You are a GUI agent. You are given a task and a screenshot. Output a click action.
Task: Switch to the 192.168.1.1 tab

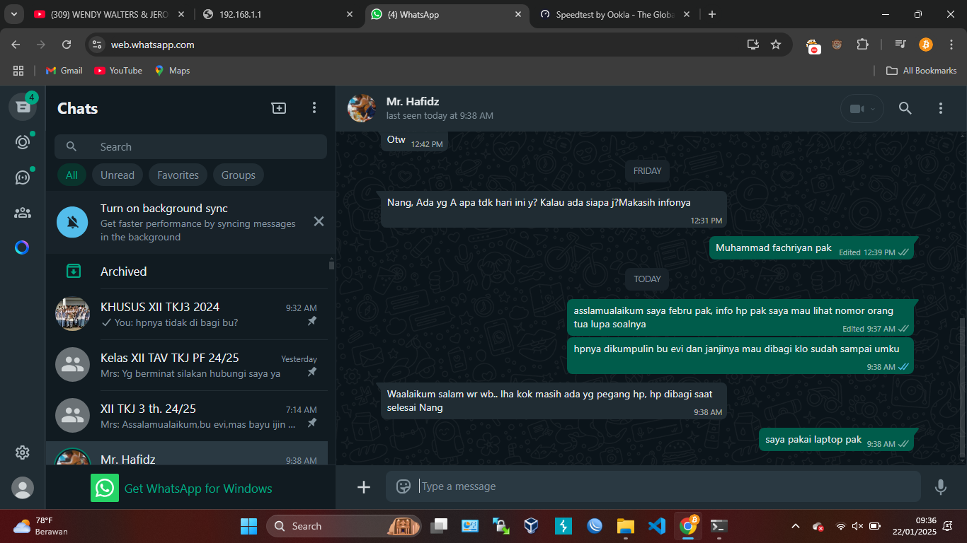(x=279, y=14)
